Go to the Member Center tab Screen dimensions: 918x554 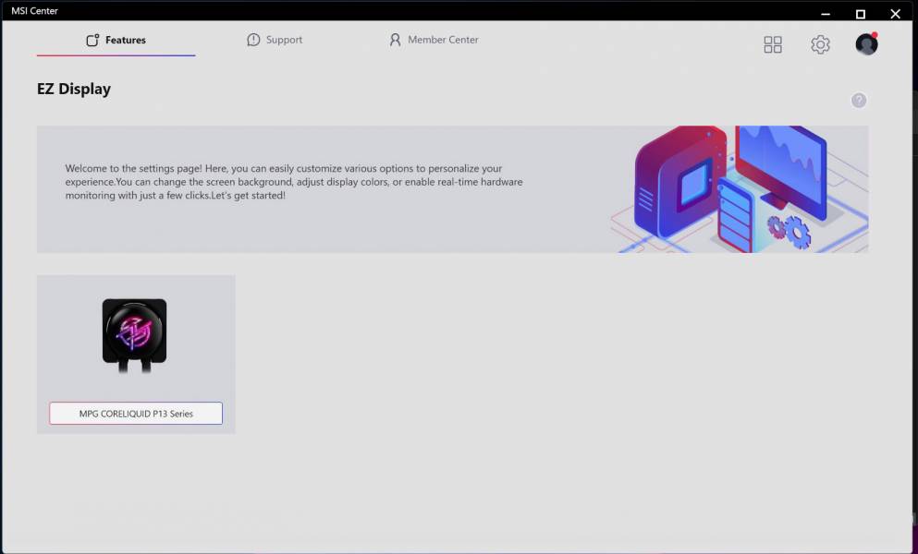[x=434, y=41]
